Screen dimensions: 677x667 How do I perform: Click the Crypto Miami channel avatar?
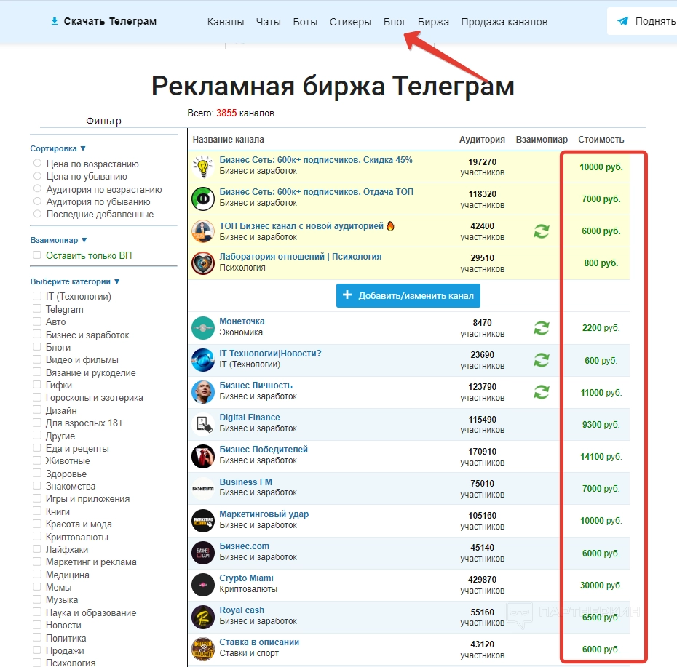[203, 585]
